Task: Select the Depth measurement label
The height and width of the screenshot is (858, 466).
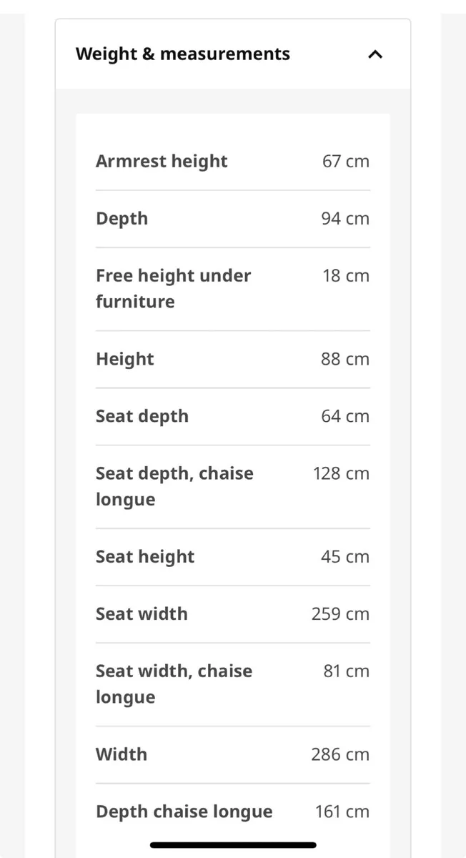Action: (x=122, y=219)
